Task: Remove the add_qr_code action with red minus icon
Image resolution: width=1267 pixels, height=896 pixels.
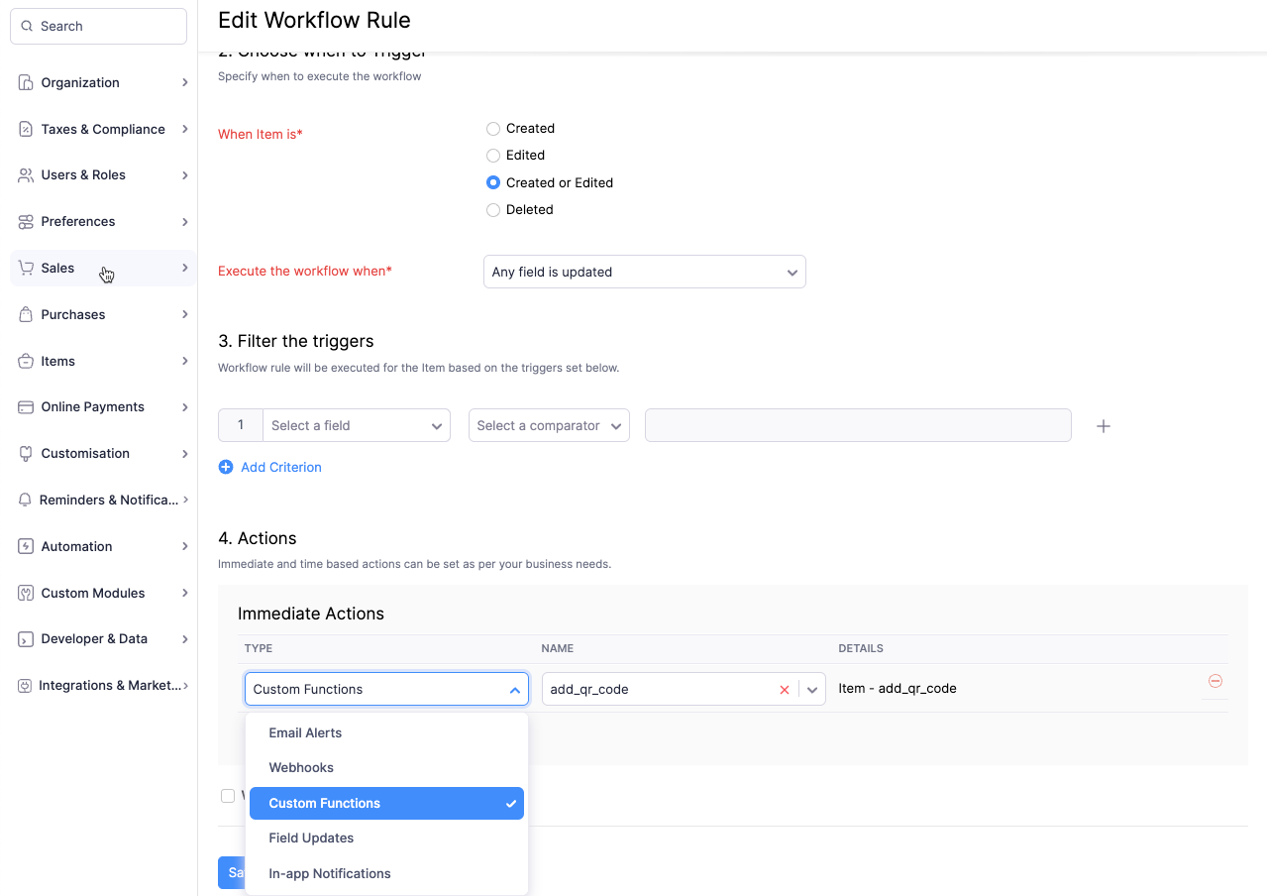Action: tap(1214, 681)
